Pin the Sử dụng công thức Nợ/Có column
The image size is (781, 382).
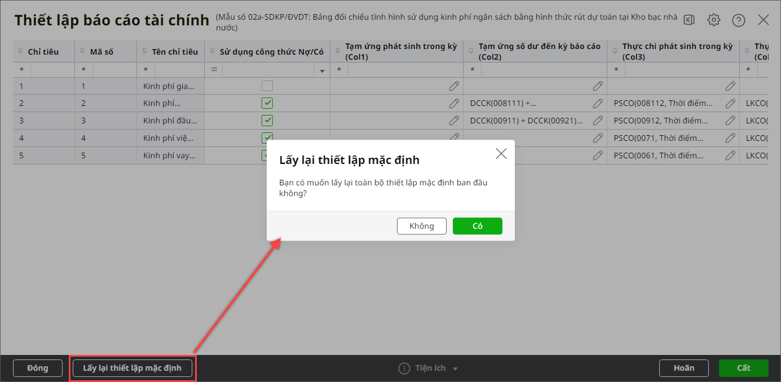(213, 52)
